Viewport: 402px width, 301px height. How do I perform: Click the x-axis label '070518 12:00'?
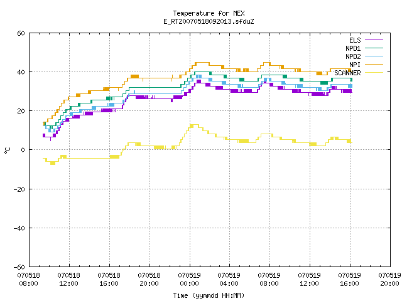click(x=68, y=280)
